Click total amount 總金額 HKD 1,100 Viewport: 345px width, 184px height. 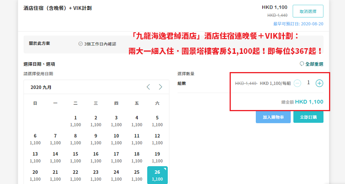pos(302,102)
